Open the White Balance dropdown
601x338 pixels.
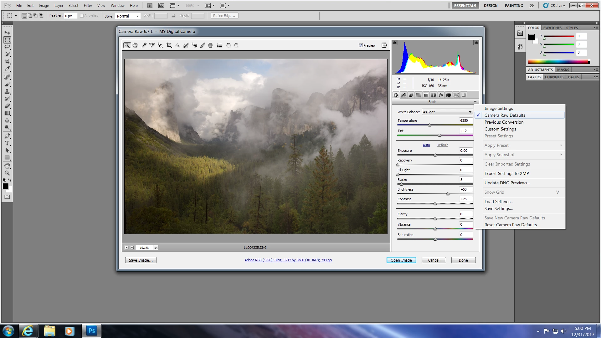pos(447,112)
